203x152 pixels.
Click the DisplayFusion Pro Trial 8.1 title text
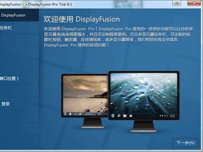point(50,4)
